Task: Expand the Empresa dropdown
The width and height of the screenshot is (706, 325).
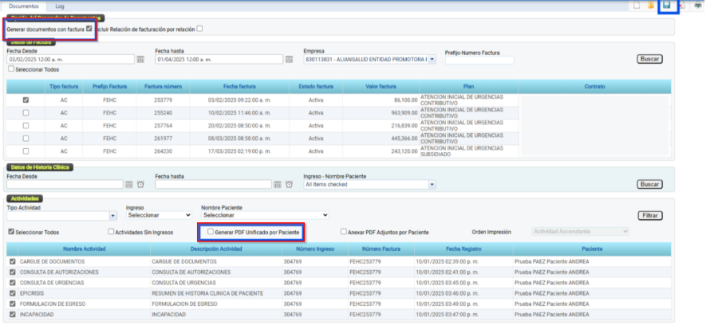Action: tap(432, 60)
